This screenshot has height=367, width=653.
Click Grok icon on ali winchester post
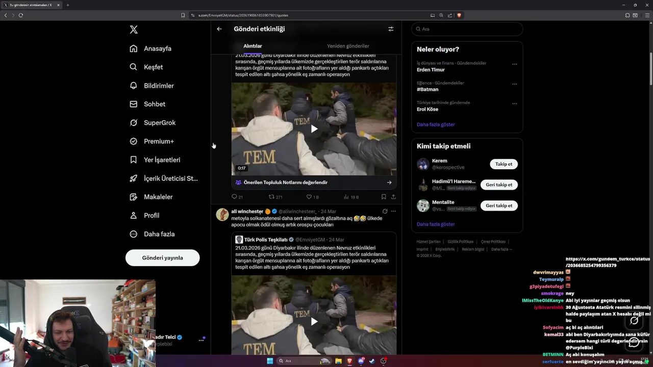pos(385,211)
